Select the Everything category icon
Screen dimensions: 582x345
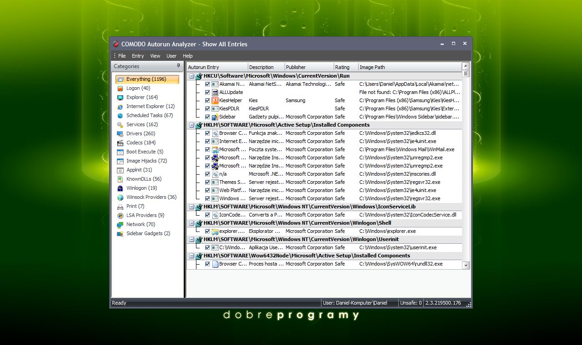[120, 79]
